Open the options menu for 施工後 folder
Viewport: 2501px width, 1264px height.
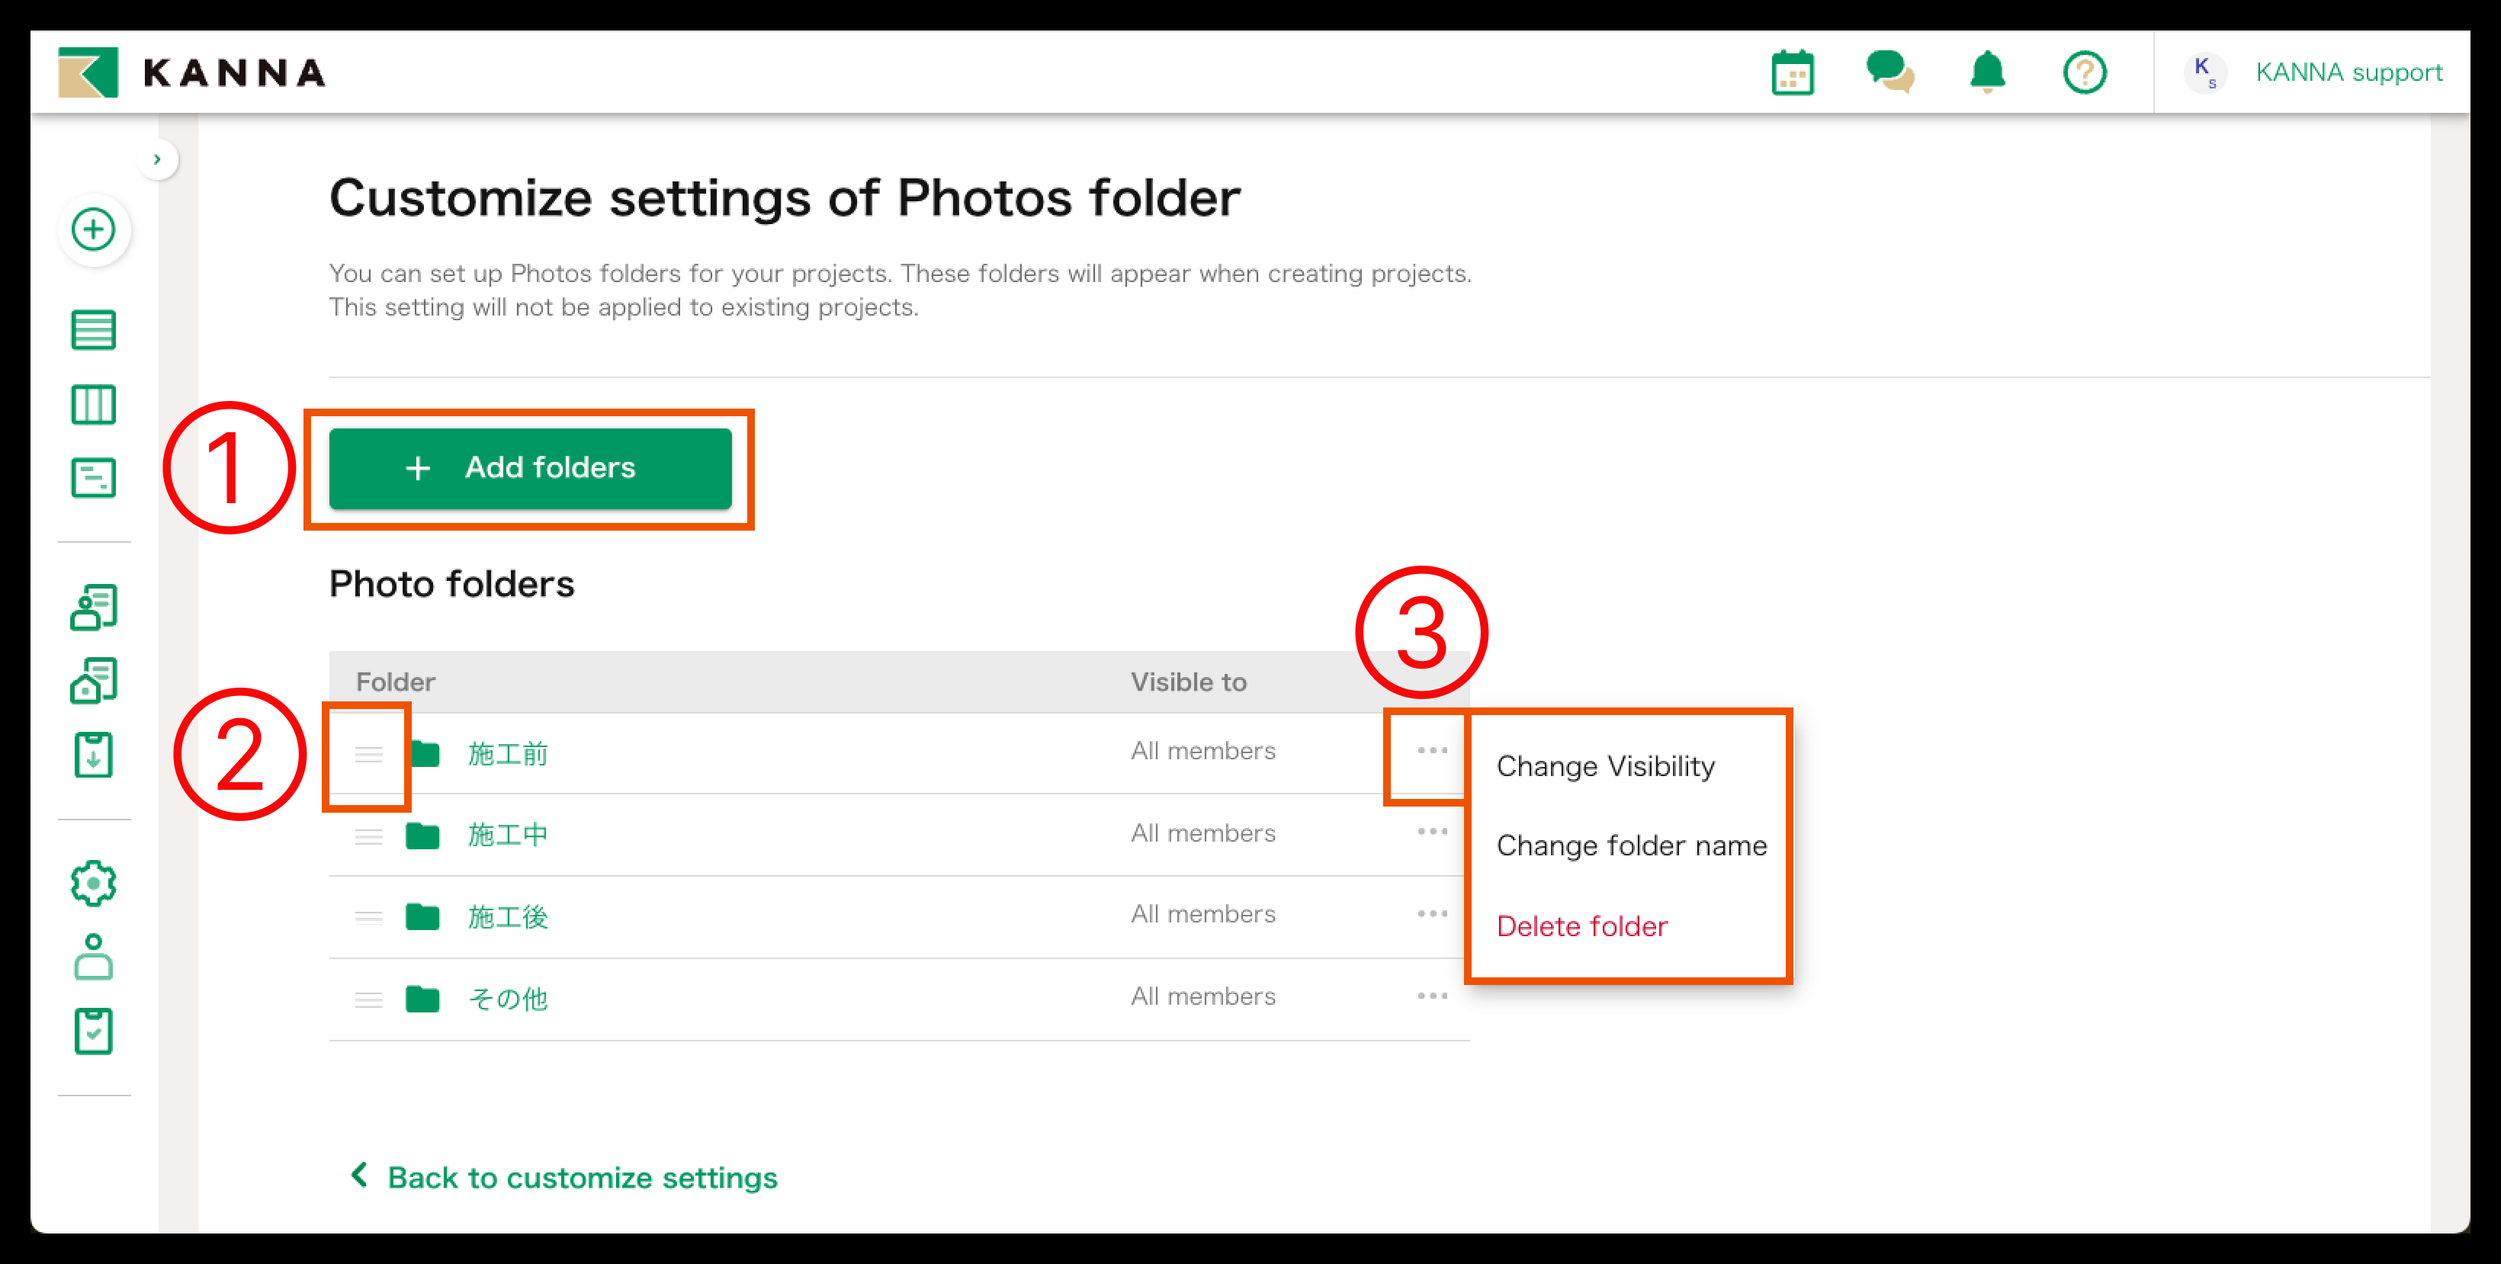click(1432, 913)
